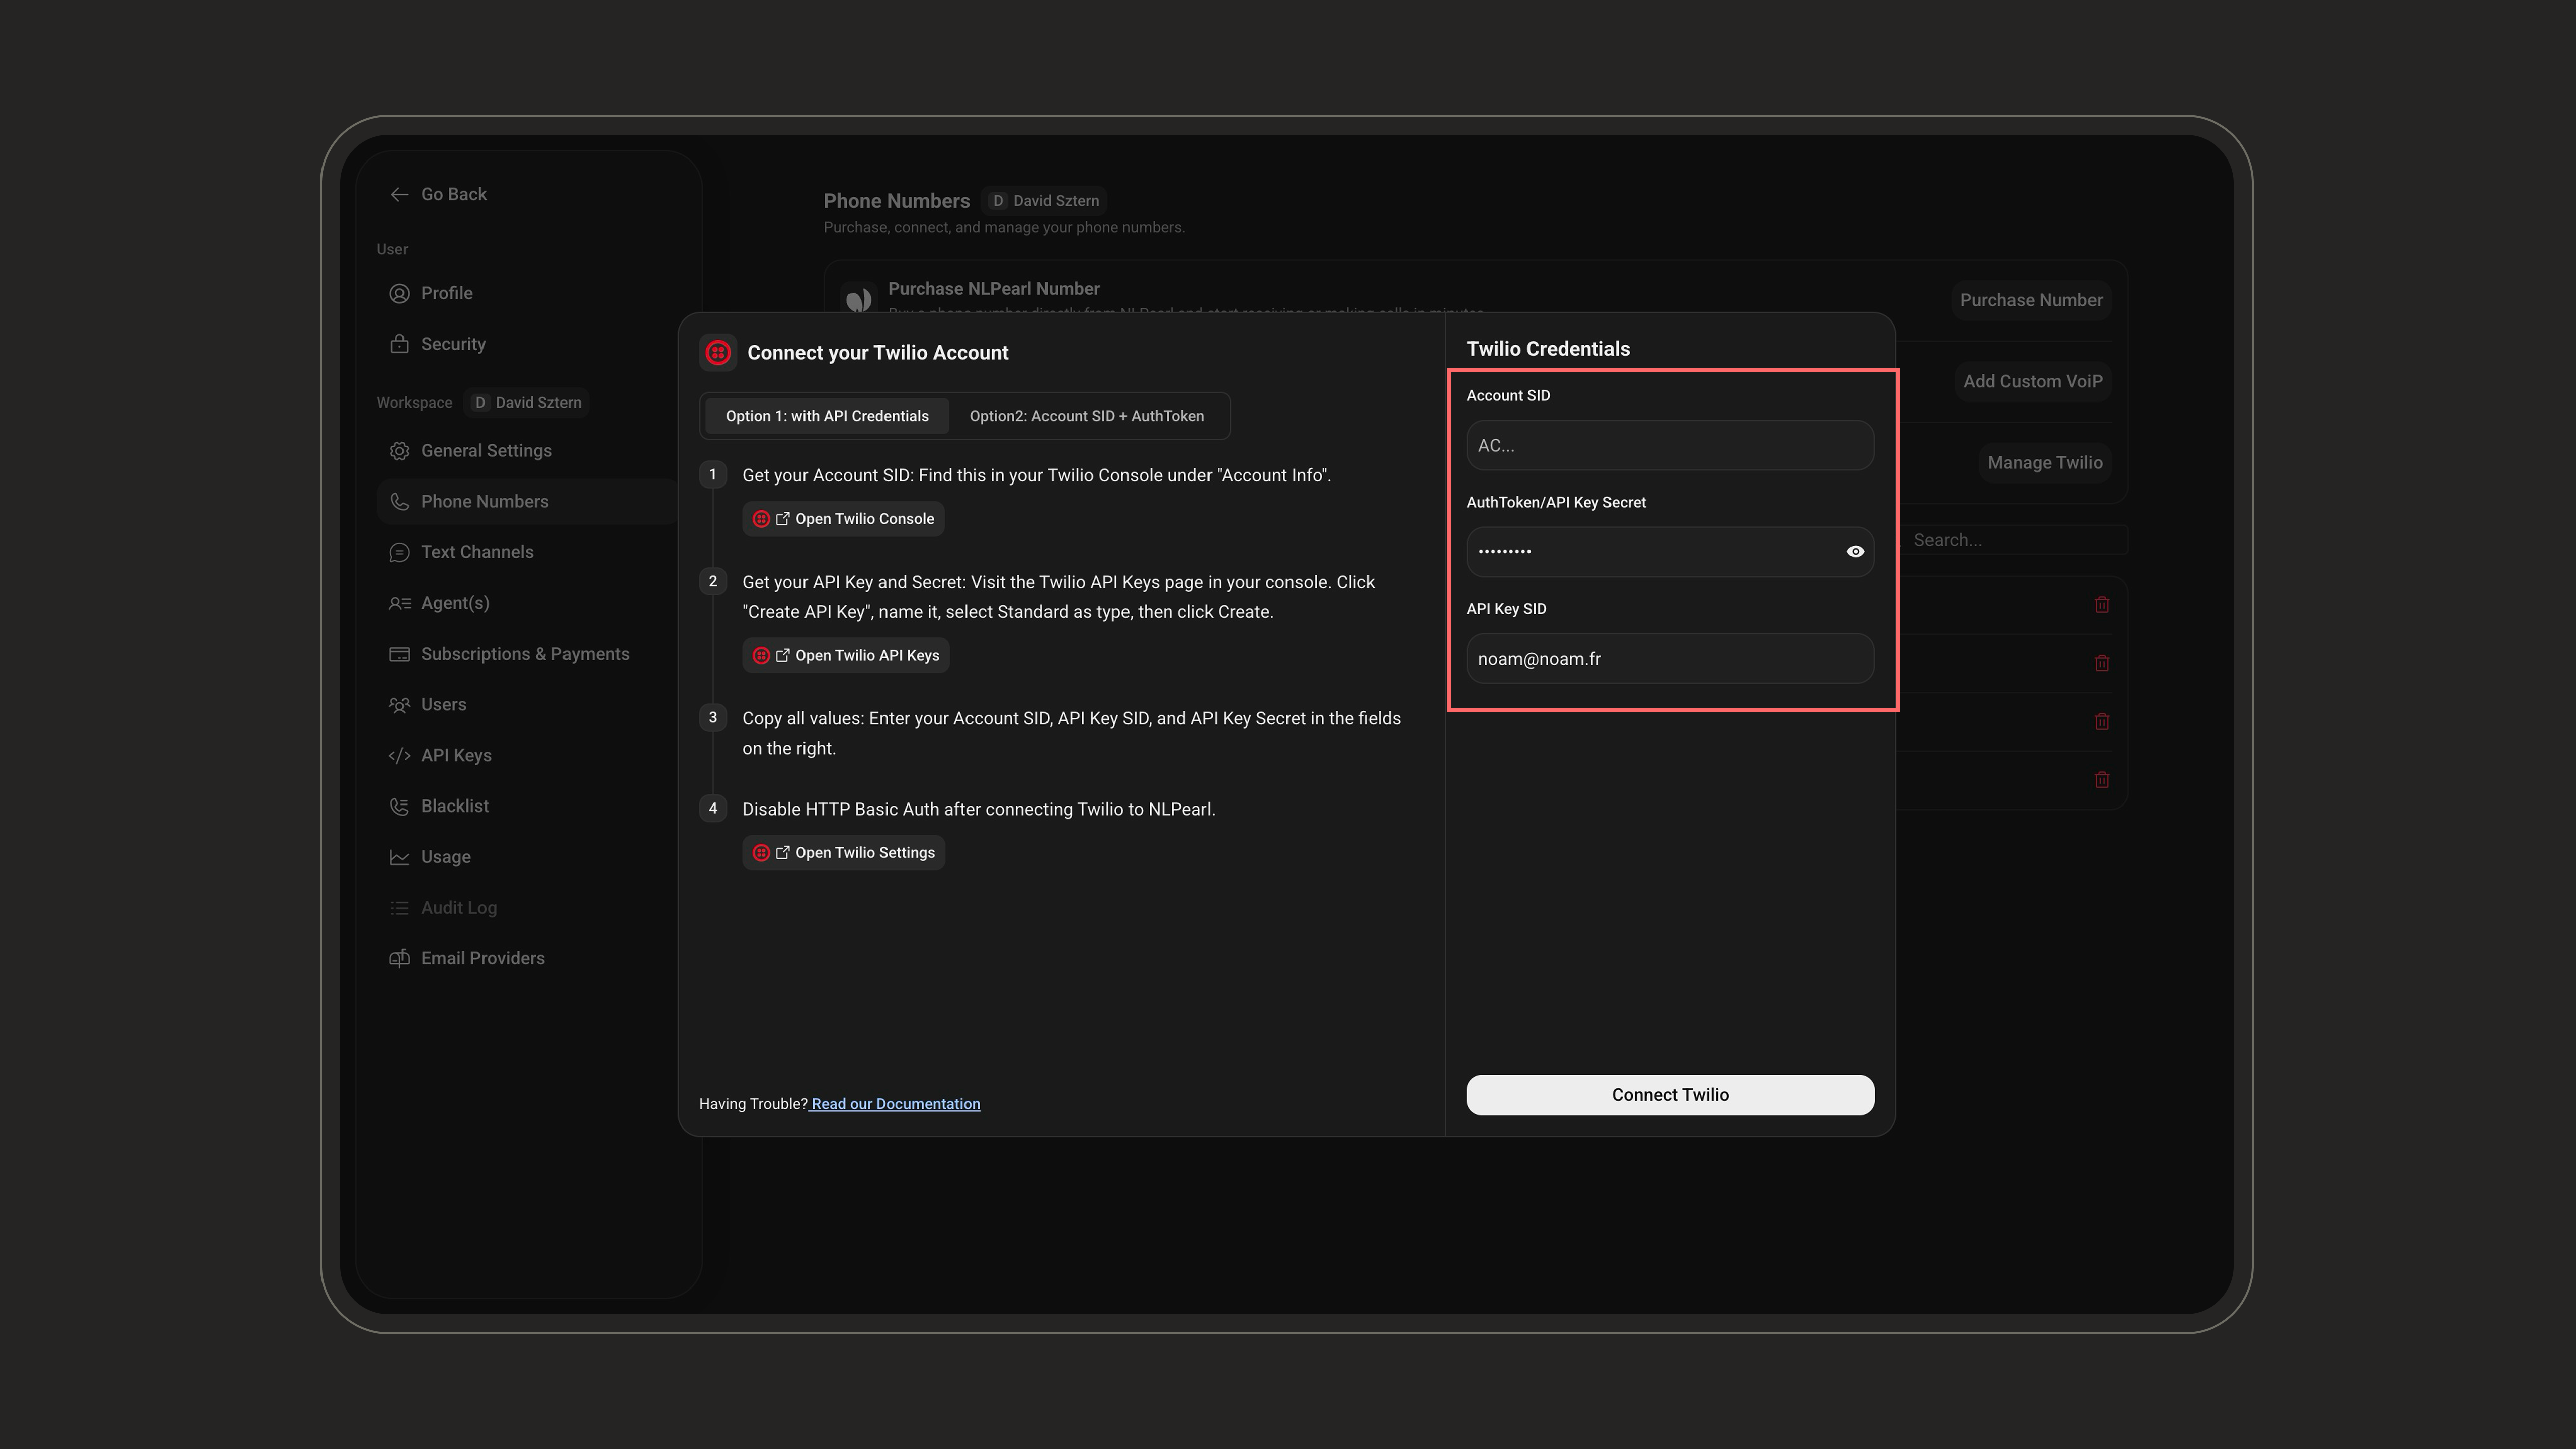This screenshot has width=2576, height=1449.
Task: Open Security settings lock icon
Action: (399, 344)
